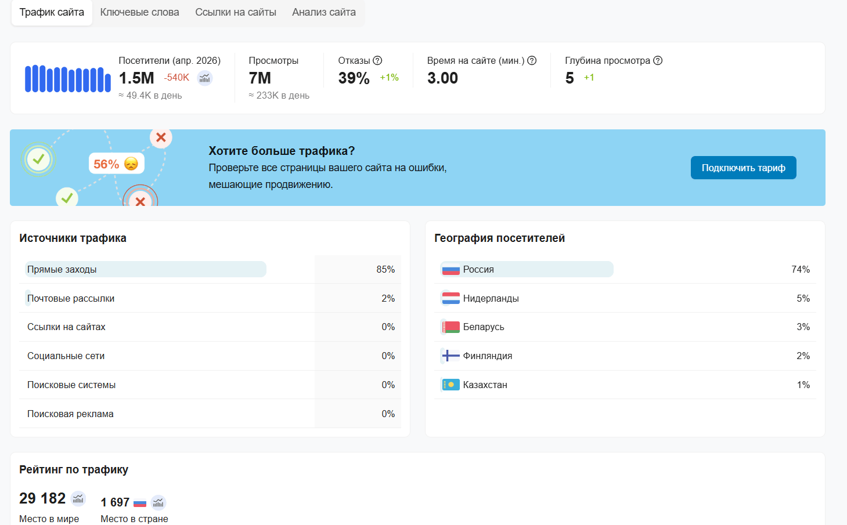Click the Нидерланды flag icon

(x=451, y=298)
